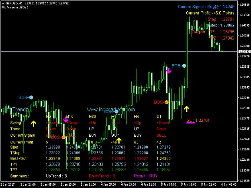Select the M30 TP1 value 1.23483

pos(96,164)
